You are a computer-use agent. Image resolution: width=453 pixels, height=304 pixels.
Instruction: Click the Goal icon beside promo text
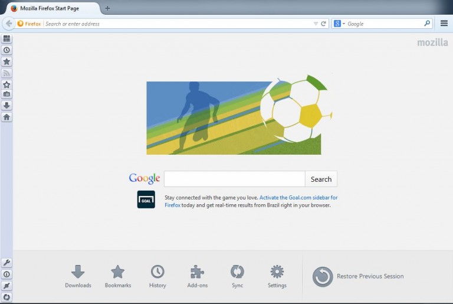tap(146, 200)
